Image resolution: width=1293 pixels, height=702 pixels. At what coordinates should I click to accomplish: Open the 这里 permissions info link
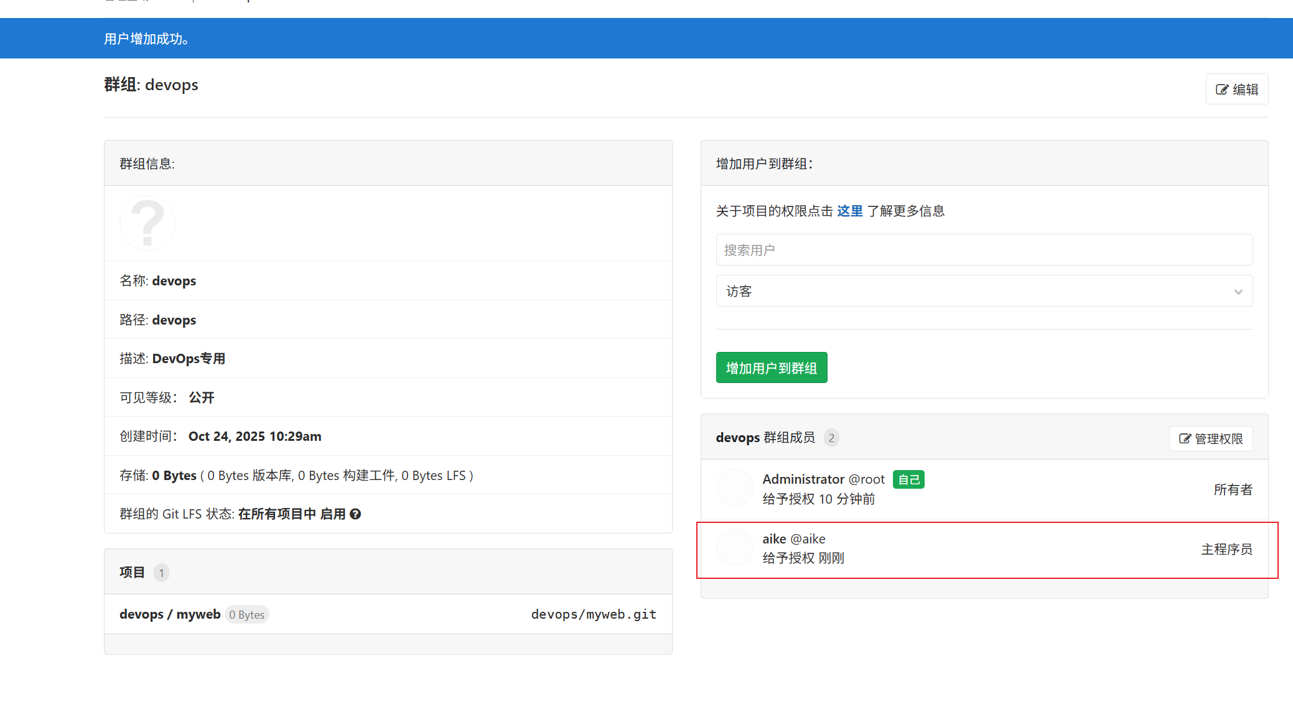pyautogui.click(x=849, y=211)
